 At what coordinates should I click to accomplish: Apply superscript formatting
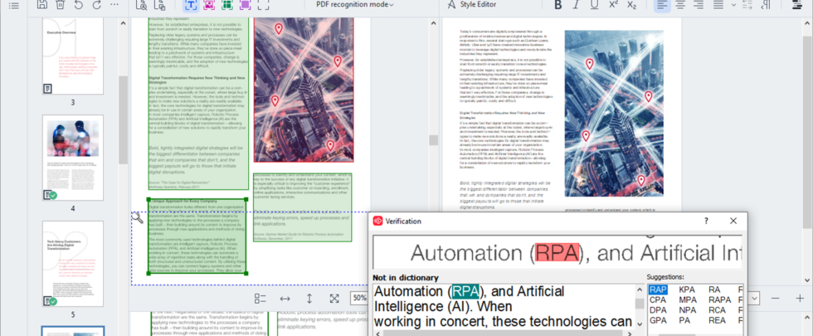(x=613, y=5)
